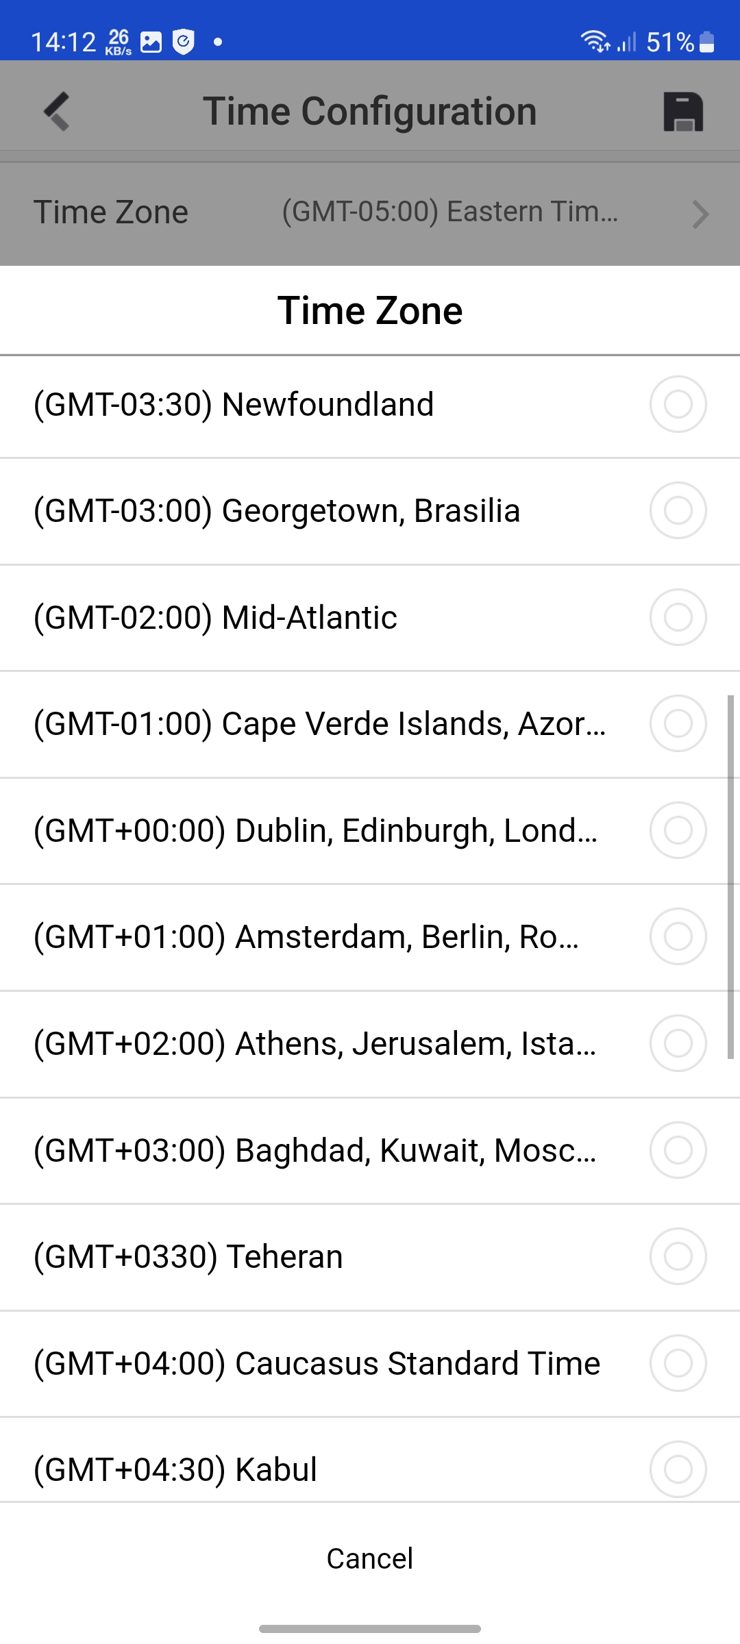Tap the save floppy disk icon
This screenshot has width=740, height=1644.
click(x=683, y=112)
